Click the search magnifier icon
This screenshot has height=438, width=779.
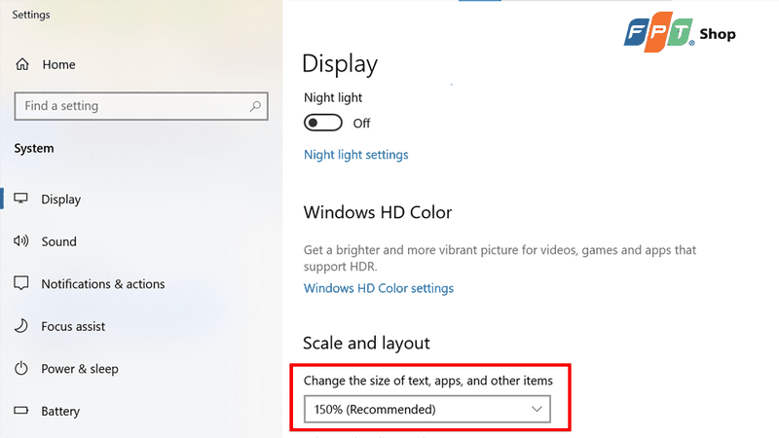[255, 106]
